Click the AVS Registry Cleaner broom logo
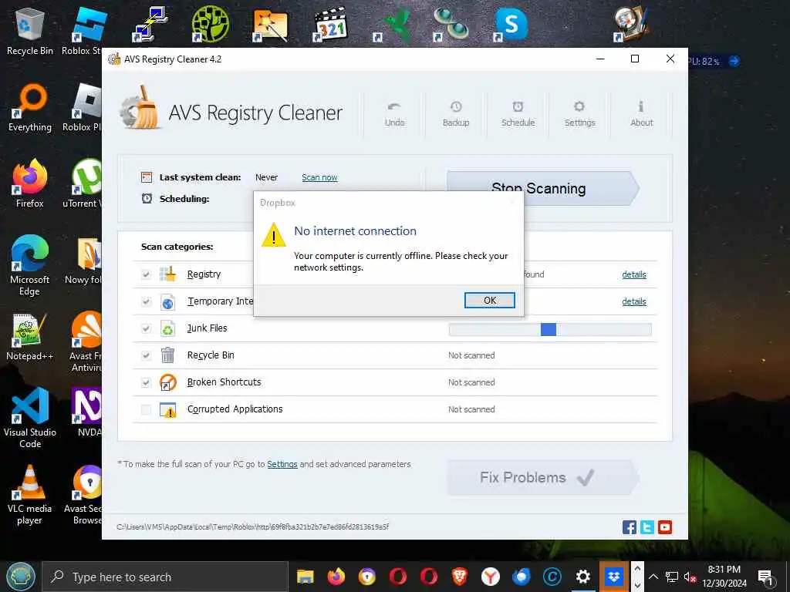790x592 pixels. [x=140, y=107]
